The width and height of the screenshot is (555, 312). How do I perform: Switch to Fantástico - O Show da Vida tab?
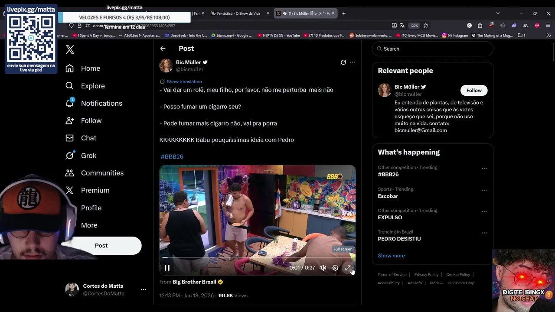click(x=238, y=13)
